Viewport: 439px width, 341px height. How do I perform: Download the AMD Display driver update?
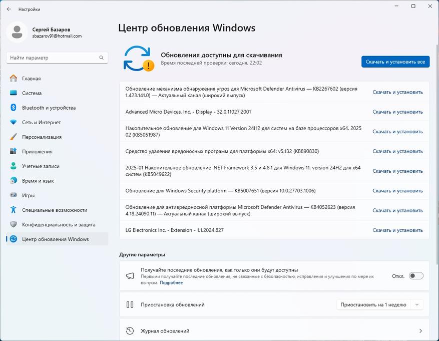397,112
